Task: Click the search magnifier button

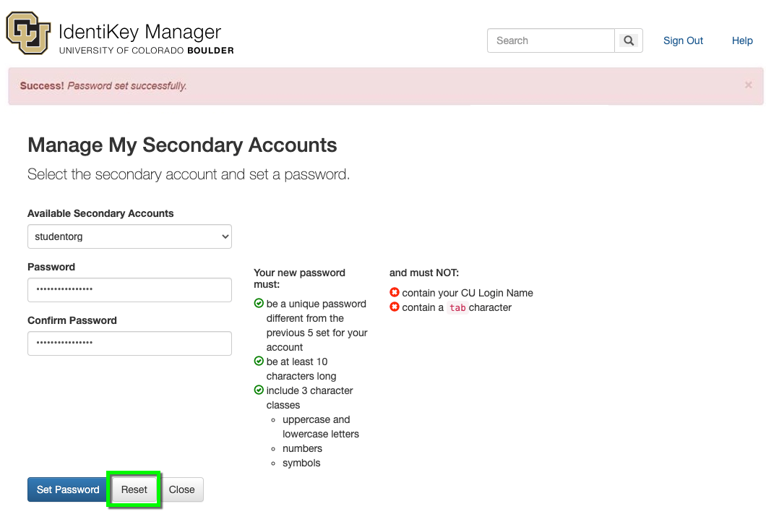Action: point(629,41)
